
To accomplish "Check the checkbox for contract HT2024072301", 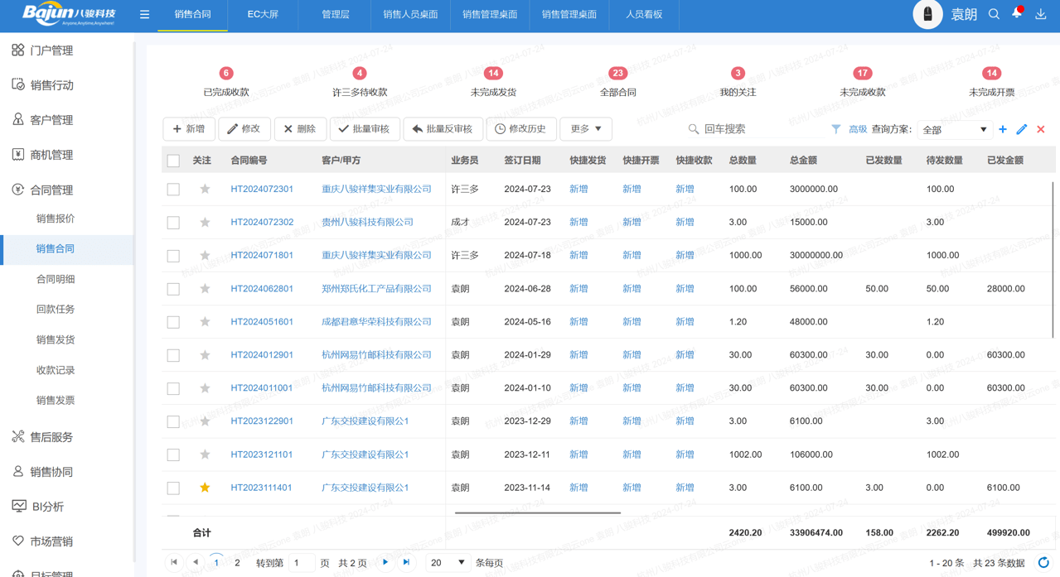I will [x=172, y=189].
